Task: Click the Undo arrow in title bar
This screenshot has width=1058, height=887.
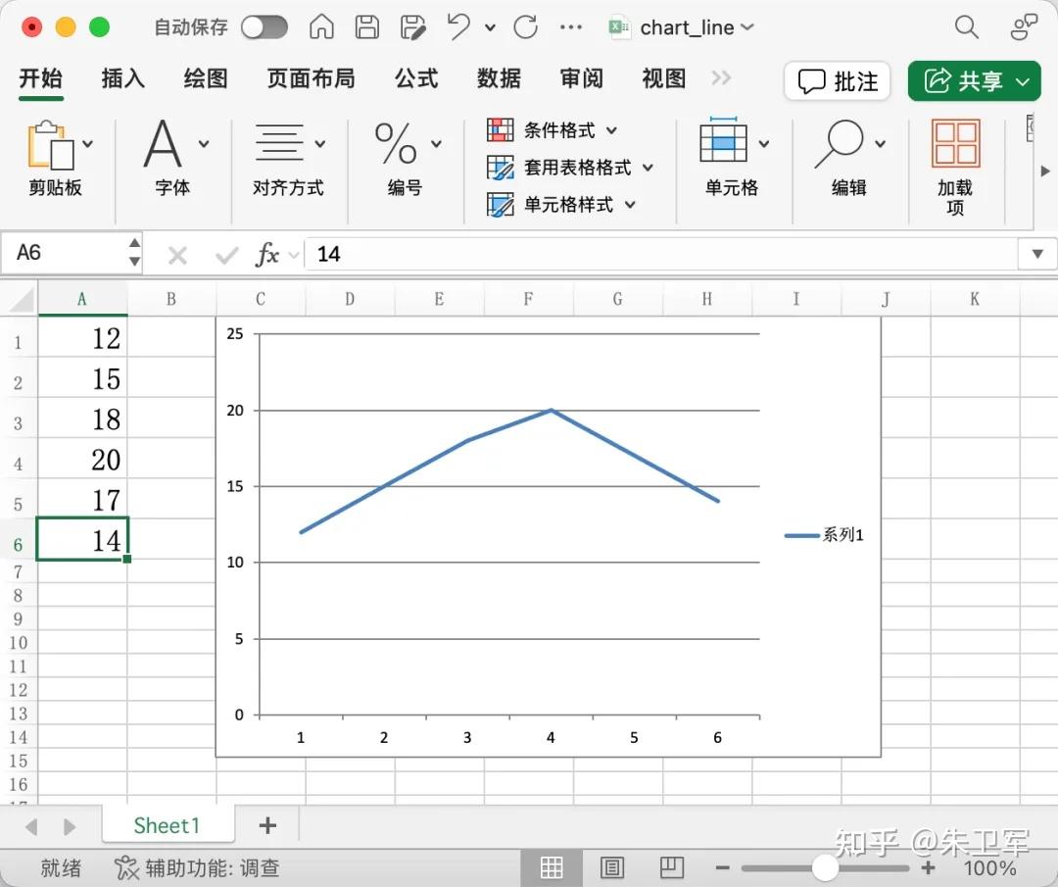Action: 457,27
